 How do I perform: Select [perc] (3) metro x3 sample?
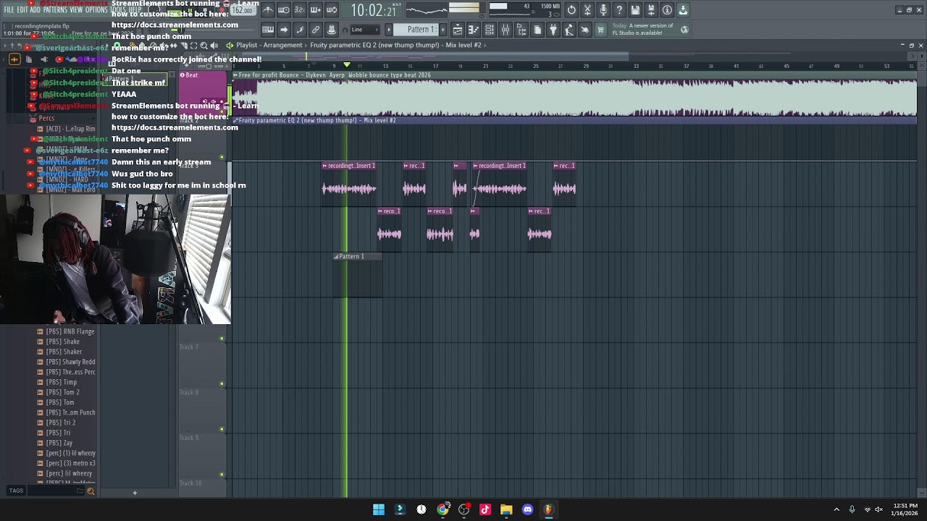click(x=71, y=463)
